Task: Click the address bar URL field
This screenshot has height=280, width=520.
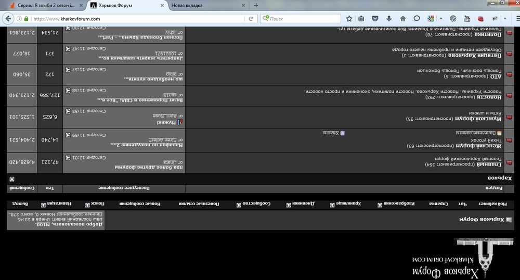Action: click(138, 19)
